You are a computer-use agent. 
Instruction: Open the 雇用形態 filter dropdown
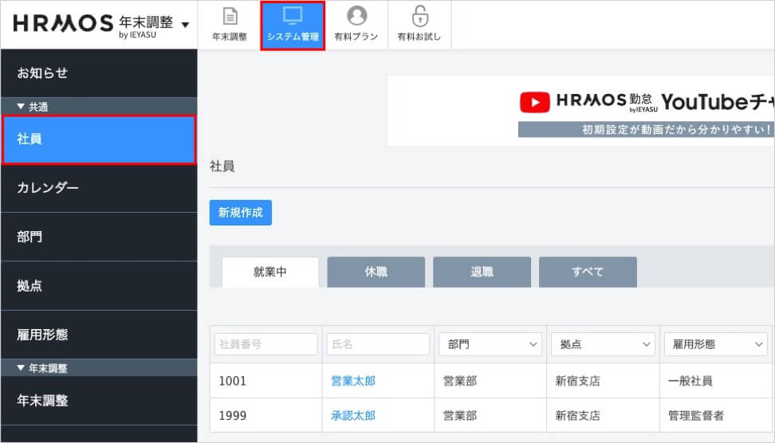(x=715, y=344)
